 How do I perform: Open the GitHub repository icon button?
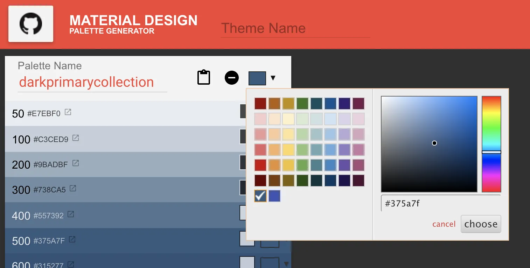pos(31,24)
